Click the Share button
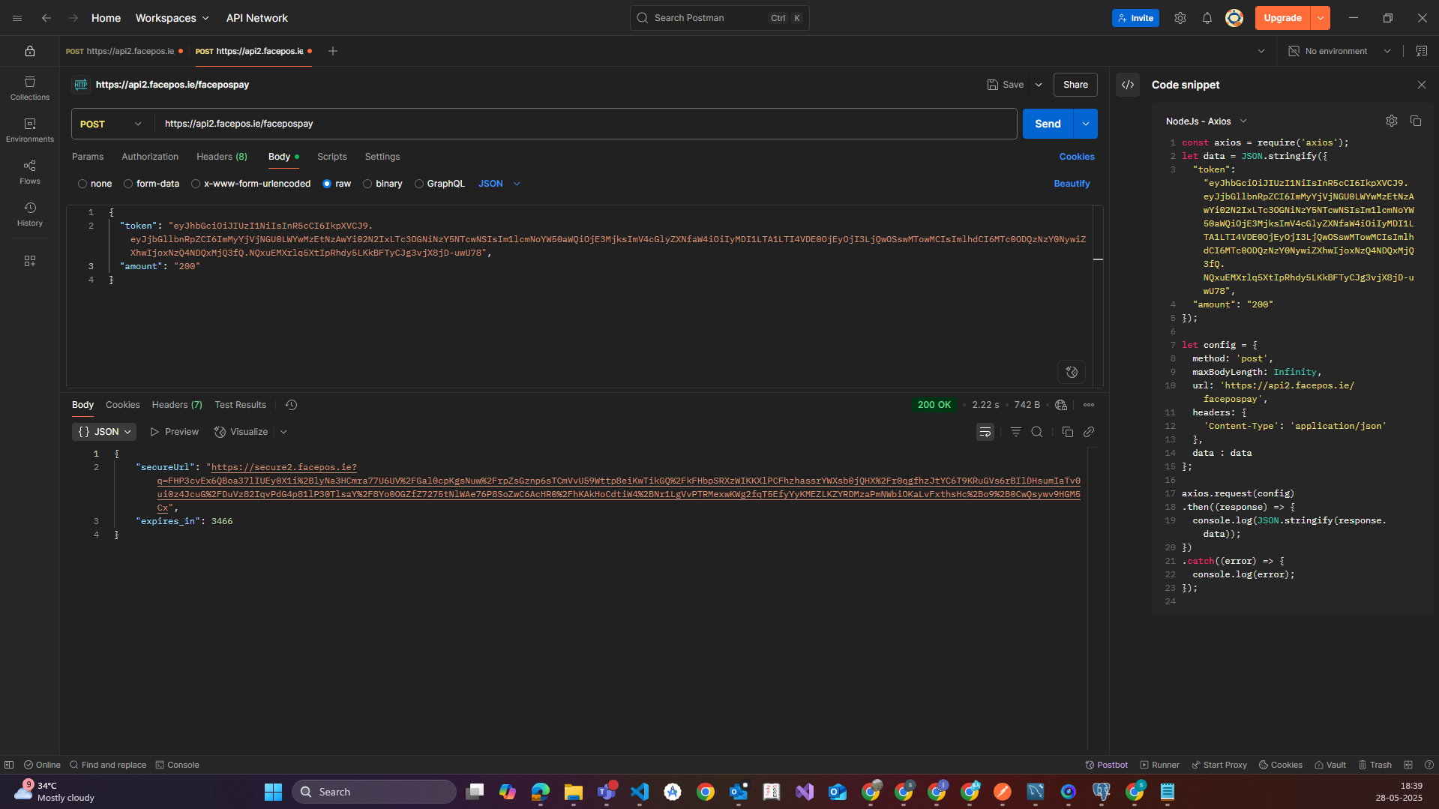 coord(1075,85)
